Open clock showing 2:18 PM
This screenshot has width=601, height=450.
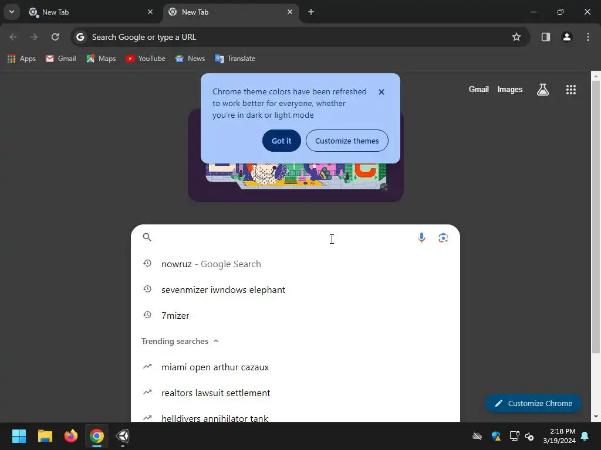click(x=559, y=436)
